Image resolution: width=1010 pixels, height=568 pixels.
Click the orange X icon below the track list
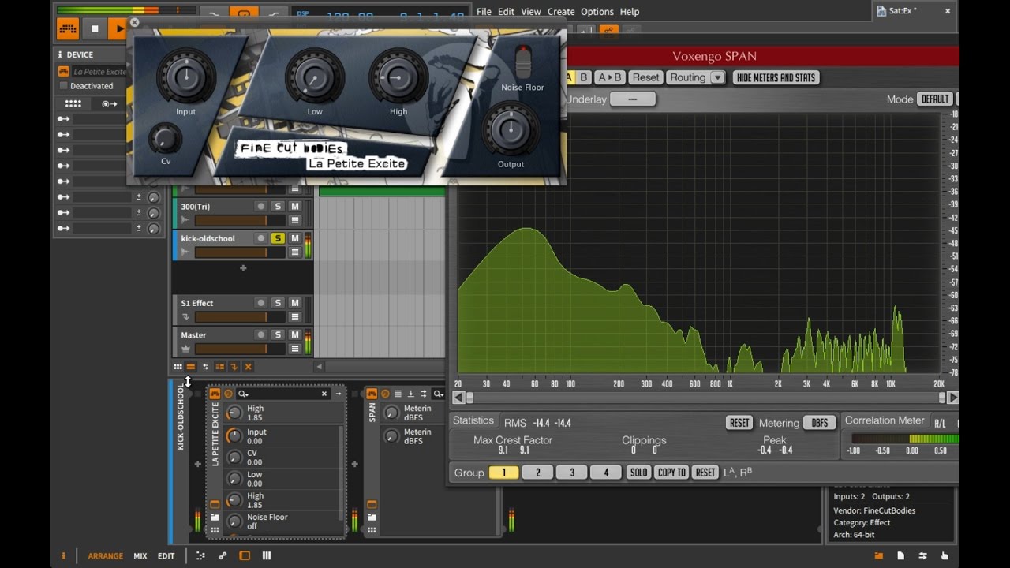point(248,367)
